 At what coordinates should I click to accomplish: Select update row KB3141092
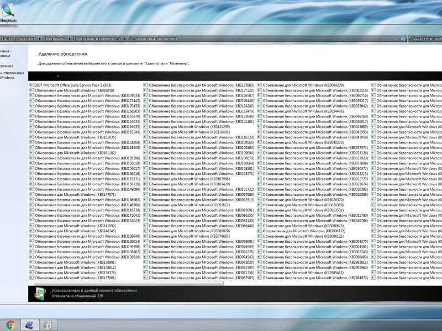(73, 226)
